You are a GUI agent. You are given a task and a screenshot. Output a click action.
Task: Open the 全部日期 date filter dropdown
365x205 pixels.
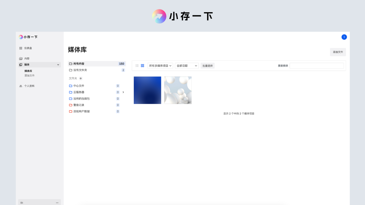pos(187,66)
